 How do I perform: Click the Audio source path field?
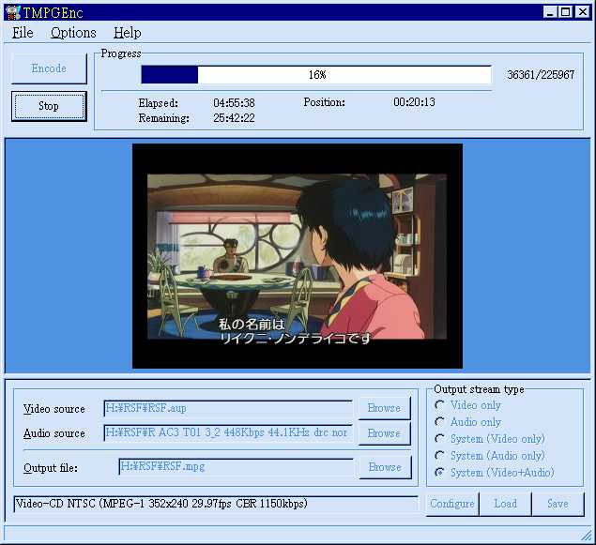point(228,432)
